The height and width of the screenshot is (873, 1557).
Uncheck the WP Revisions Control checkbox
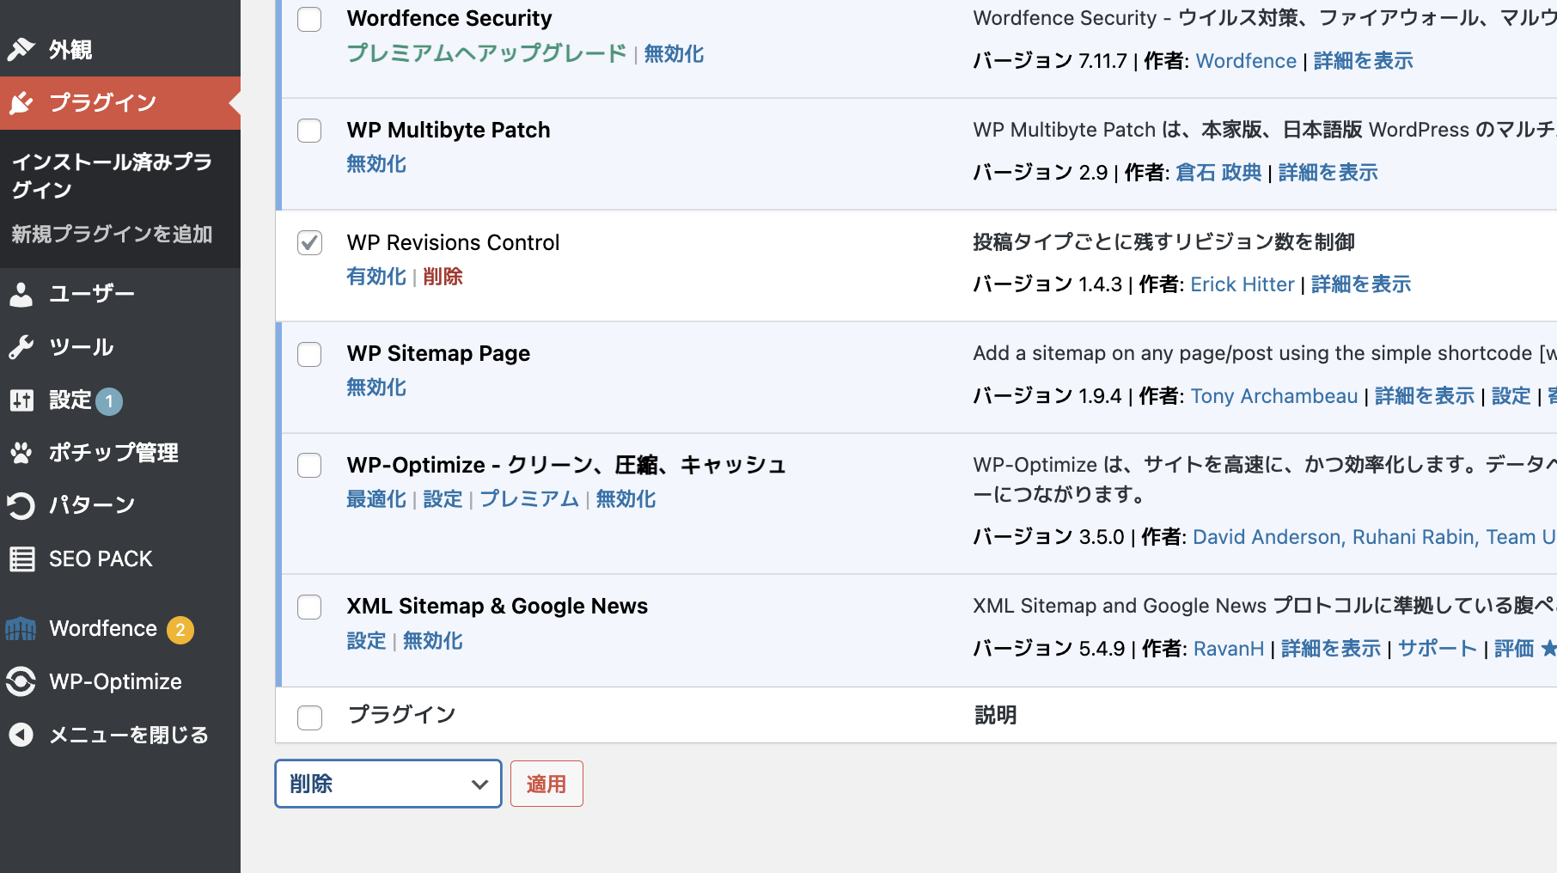pyautogui.click(x=309, y=242)
